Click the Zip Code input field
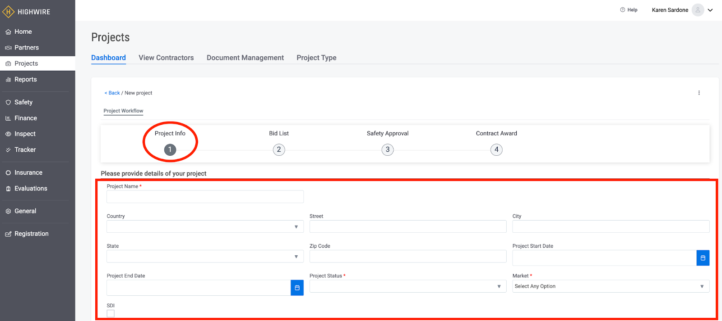This screenshot has height=321, width=722. pyautogui.click(x=408, y=256)
